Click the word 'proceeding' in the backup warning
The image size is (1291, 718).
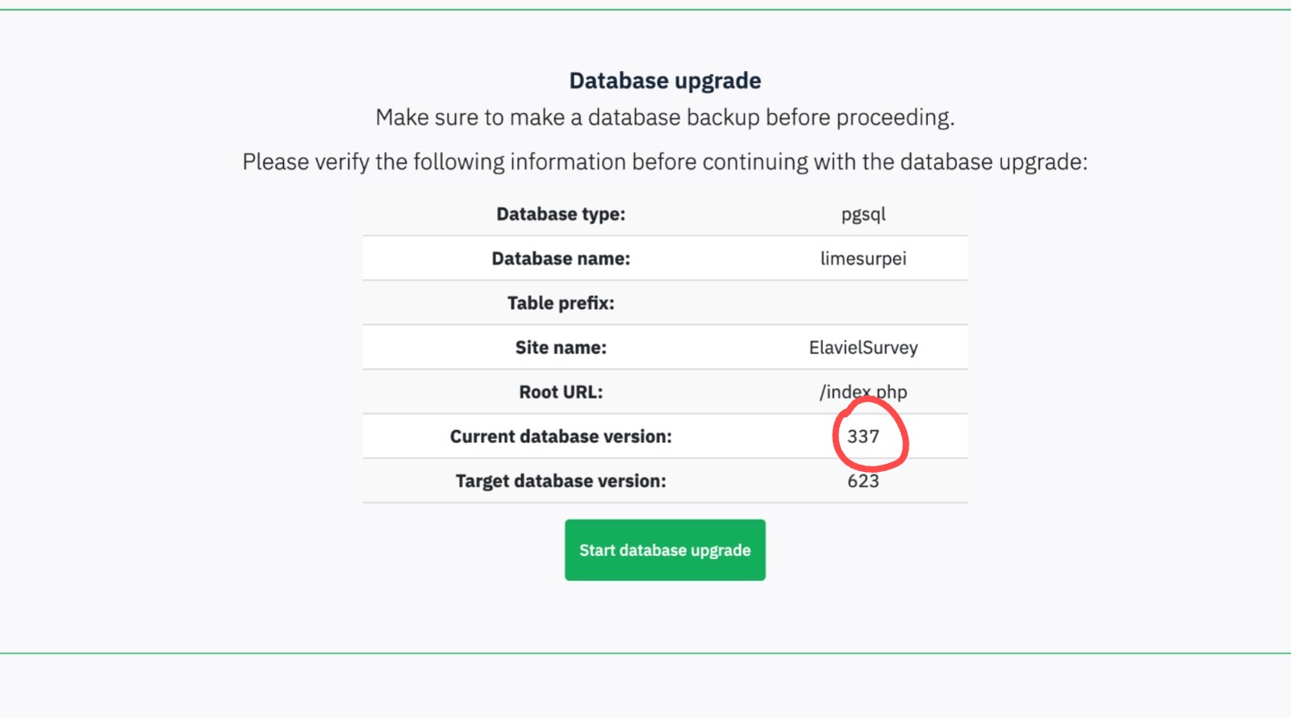point(894,118)
